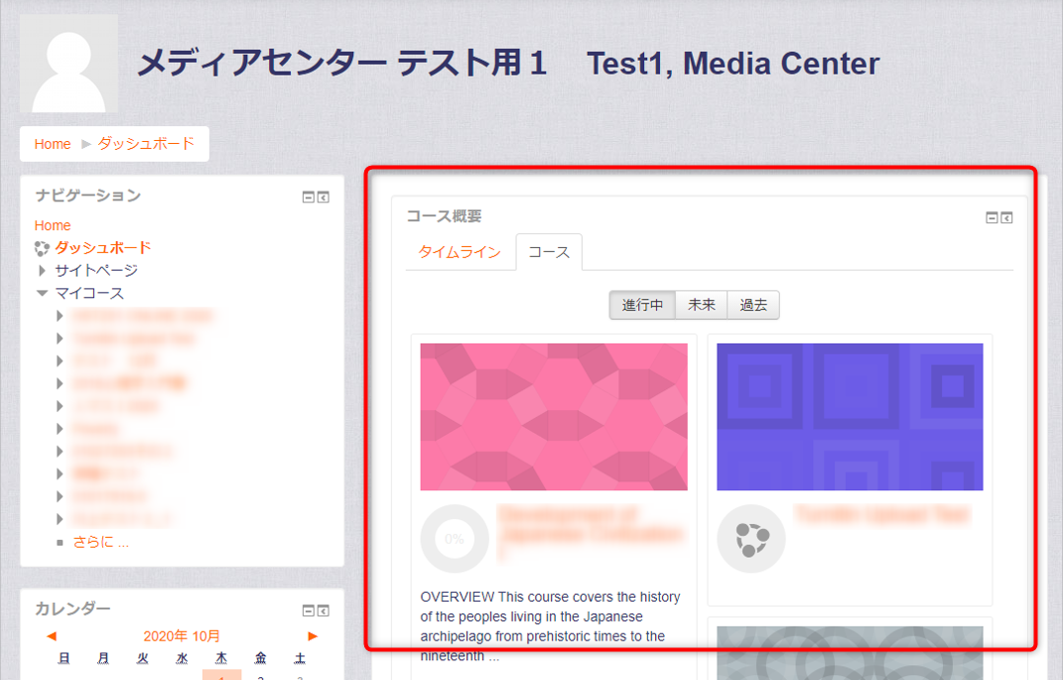Hide the ナビゲーション block

click(309, 198)
